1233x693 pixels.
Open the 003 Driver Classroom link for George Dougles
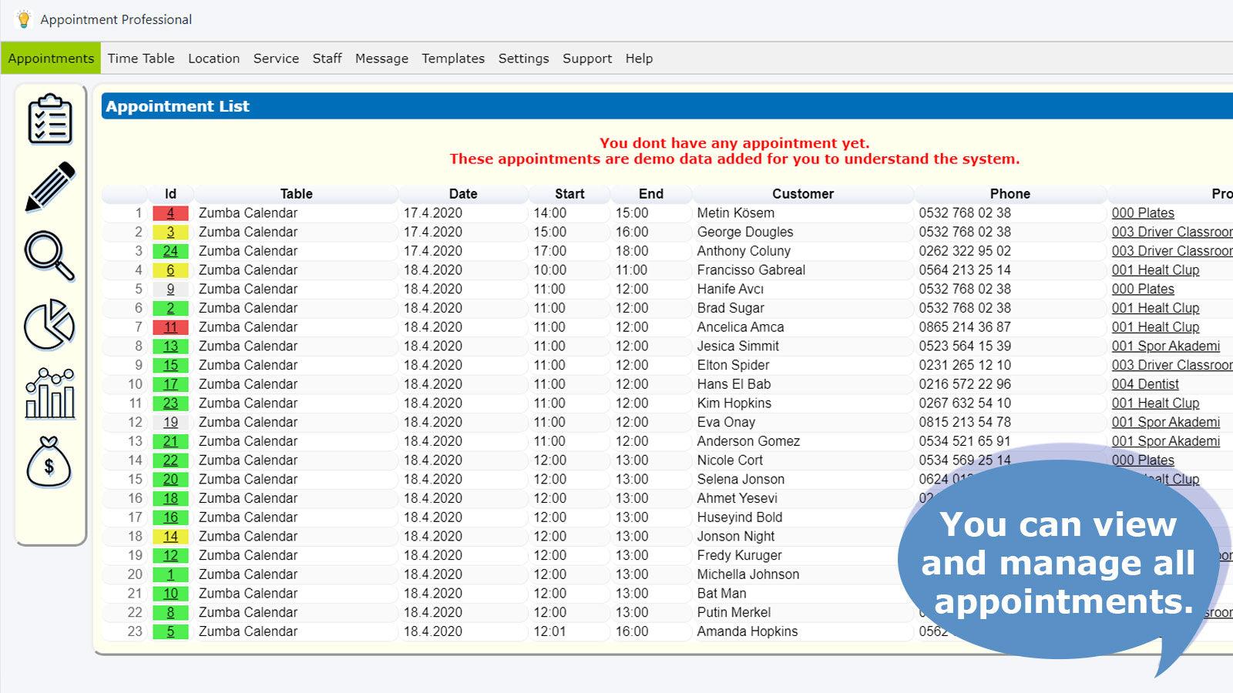coord(1171,232)
